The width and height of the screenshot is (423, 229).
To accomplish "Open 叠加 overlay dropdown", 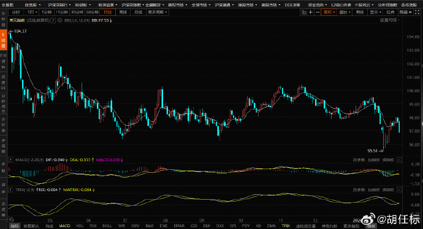I will point(345,12).
